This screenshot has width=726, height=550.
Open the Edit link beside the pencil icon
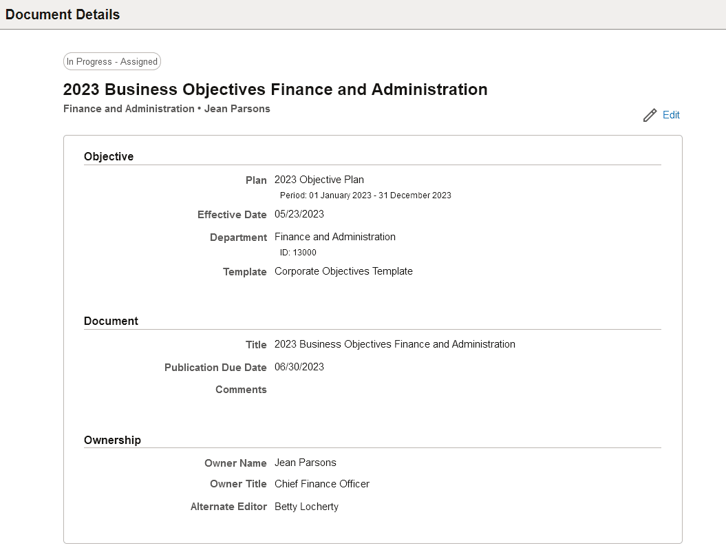tap(671, 115)
